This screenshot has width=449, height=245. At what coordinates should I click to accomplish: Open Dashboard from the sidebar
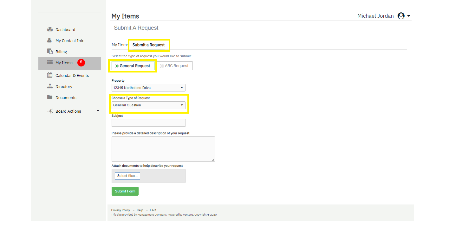point(65,29)
